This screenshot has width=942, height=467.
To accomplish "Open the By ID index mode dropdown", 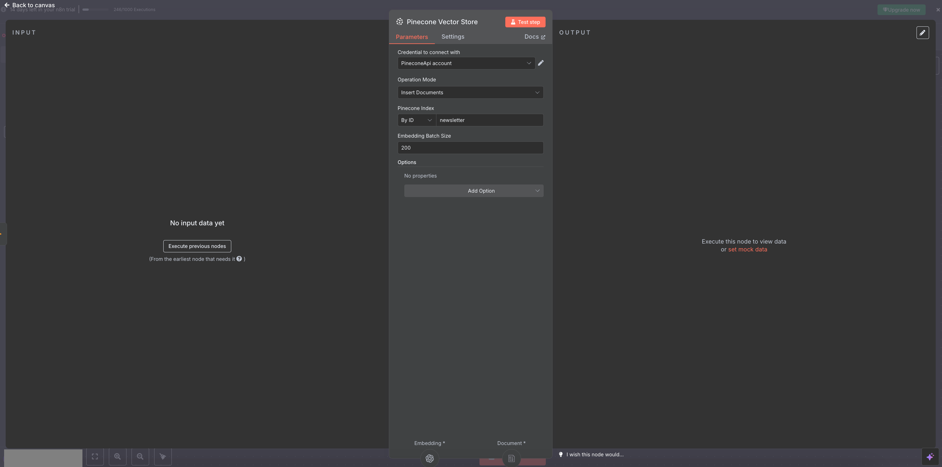I will (x=417, y=120).
